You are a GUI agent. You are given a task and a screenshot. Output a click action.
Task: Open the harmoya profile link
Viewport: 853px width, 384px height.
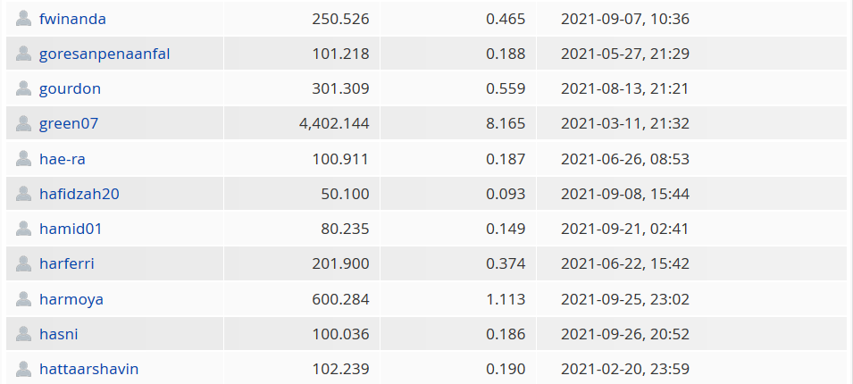pos(71,300)
